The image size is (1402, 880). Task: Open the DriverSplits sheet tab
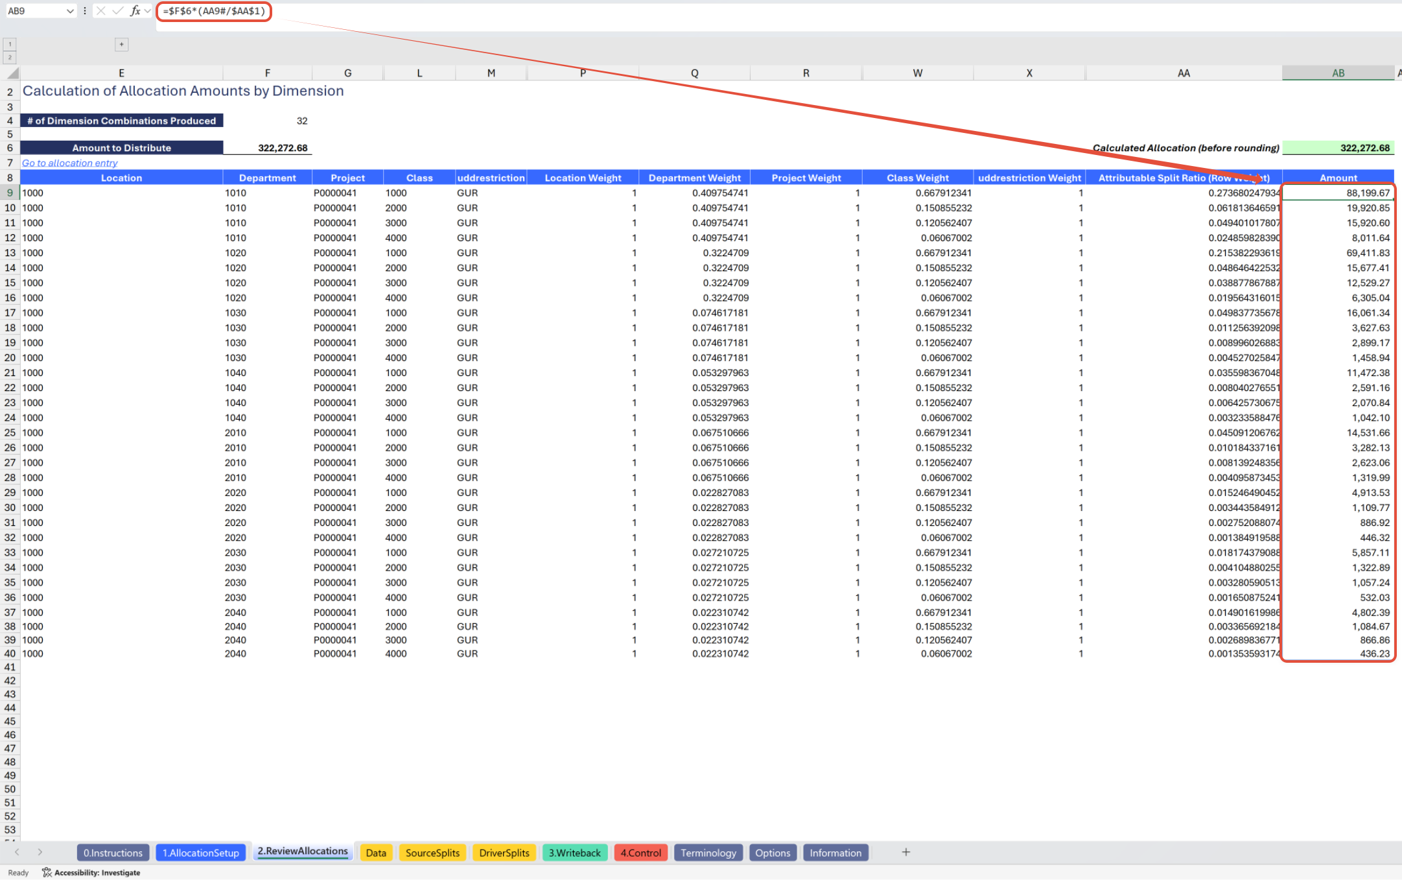pos(504,853)
